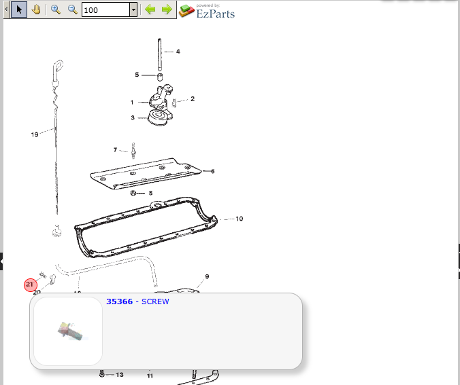Click the EzParts logo
Screen dimensions: 460x385
(207, 12)
